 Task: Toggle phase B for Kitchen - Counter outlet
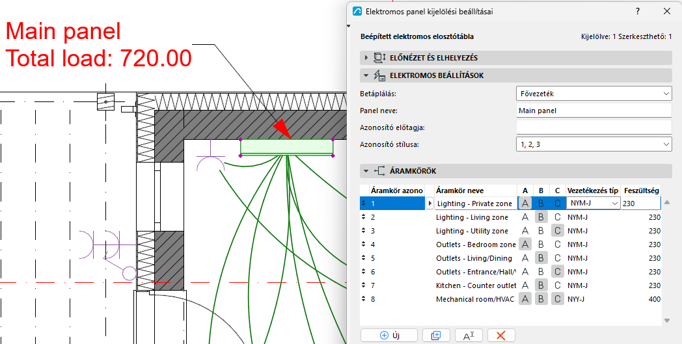[541, 285]
